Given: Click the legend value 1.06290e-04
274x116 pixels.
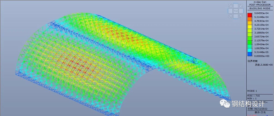Looking at the screenshot, I should 262,48.
